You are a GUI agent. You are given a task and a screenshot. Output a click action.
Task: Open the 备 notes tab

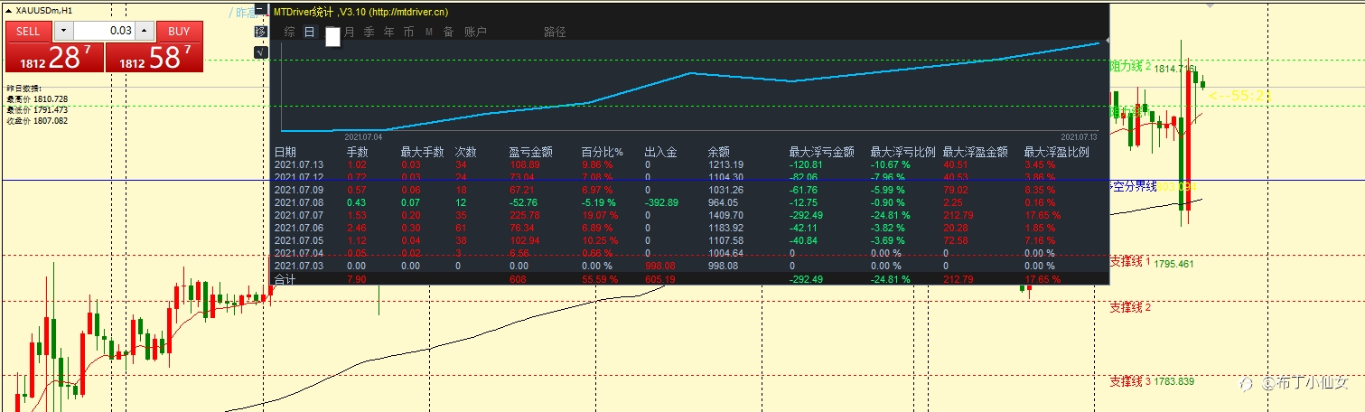448,32
